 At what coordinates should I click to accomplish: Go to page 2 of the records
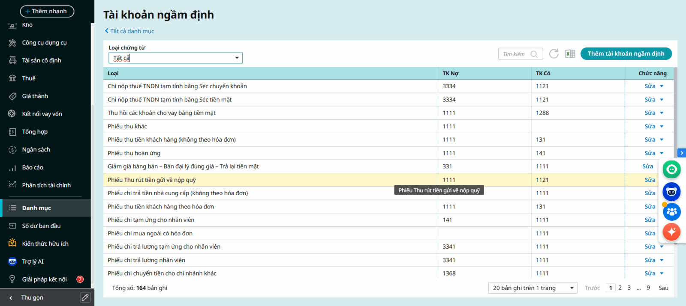coord(620,288)
